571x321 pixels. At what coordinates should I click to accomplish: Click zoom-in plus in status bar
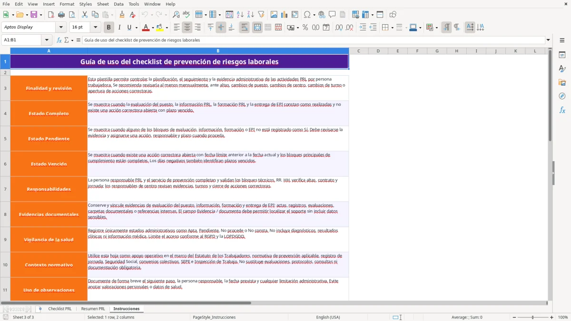coord(552,317)
